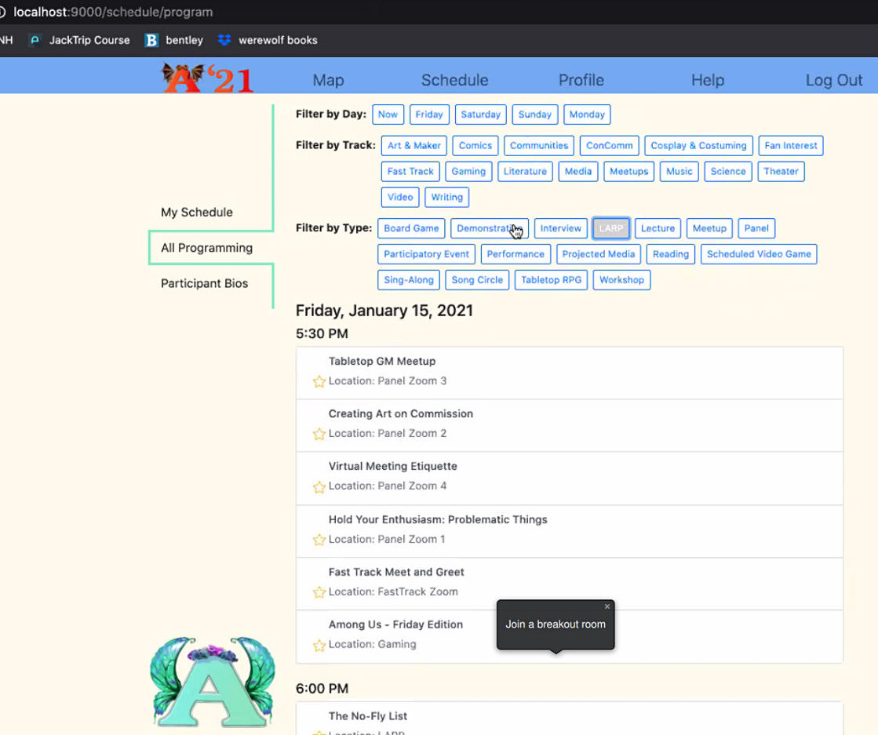Image resolution: width=878 pixels, height=735 pixels.
Task: Click the Log Out link
Action: [833, 80]
